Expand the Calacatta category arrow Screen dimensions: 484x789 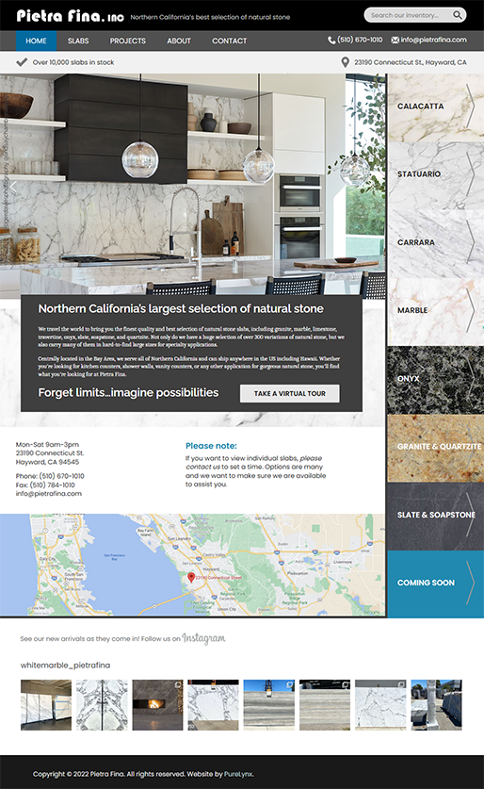[x=471, y=107]
